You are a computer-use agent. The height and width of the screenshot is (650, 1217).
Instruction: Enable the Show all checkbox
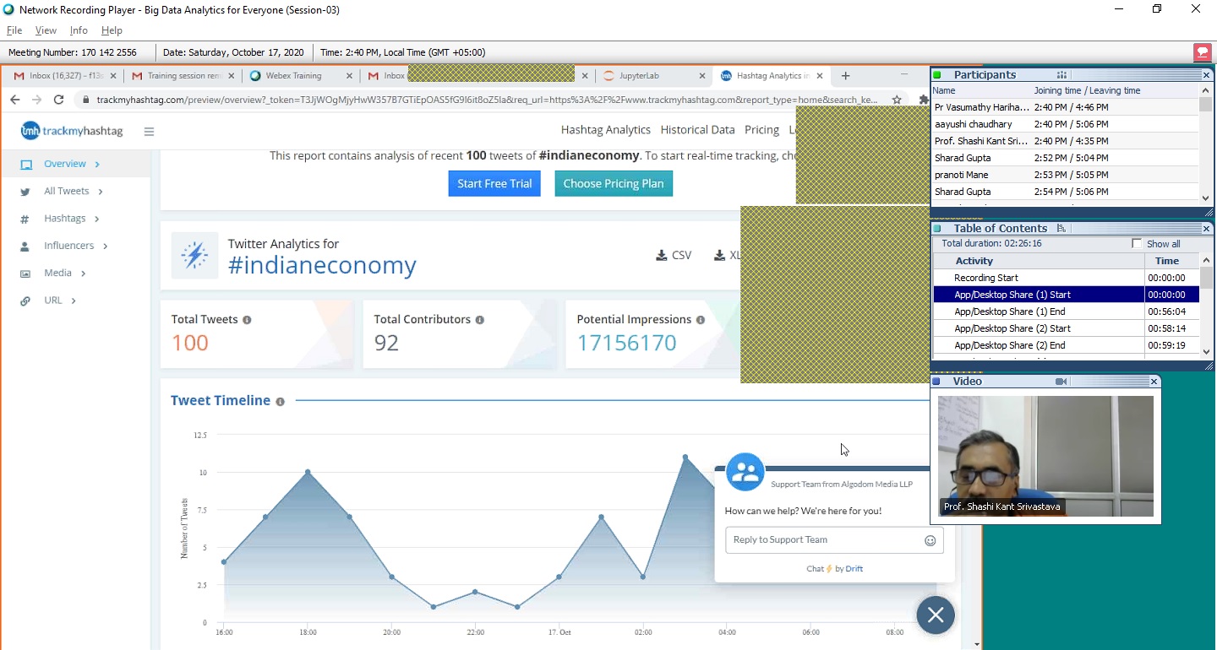(1137, 244)
